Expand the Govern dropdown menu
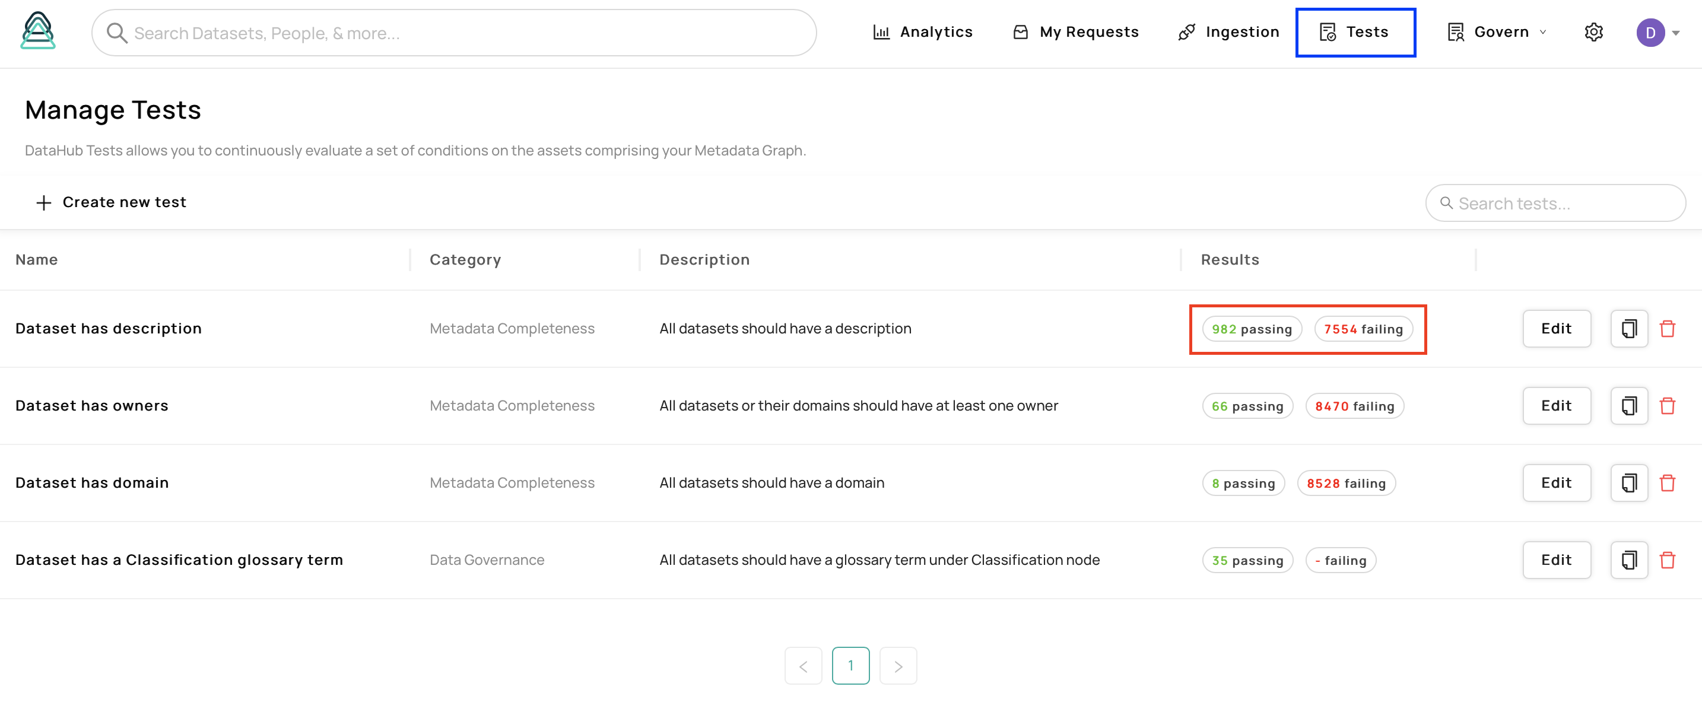Screen dimensions: 1702x712 [1497, 31]
